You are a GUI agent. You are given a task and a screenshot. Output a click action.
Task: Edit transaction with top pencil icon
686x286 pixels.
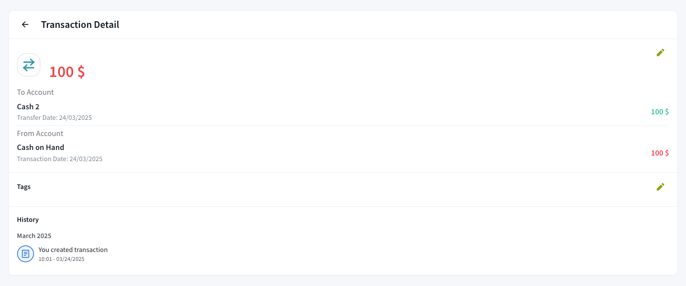click(660, 52)
